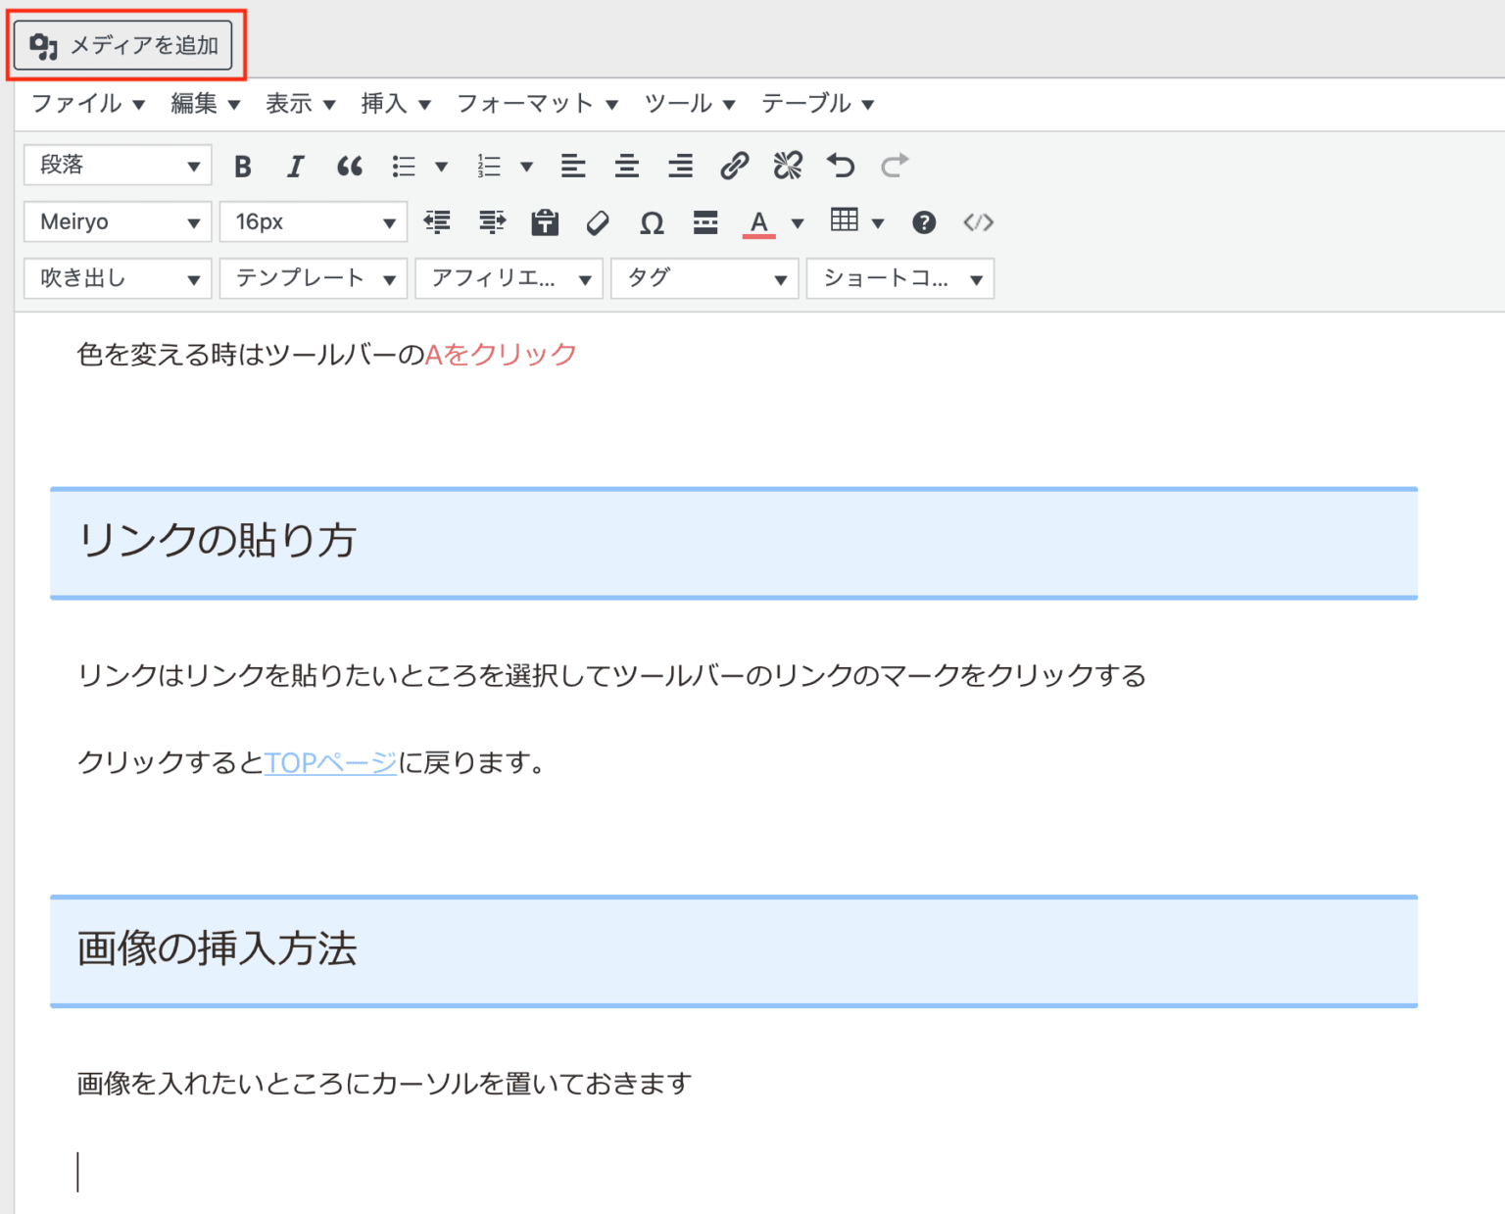Toggle italic formatting
Screen dimensions: 1505x1214
295,166
